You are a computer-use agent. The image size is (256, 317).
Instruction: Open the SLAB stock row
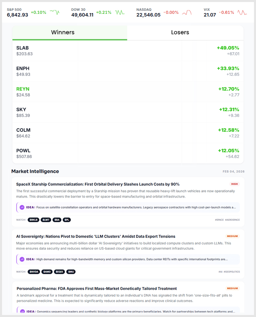click(128, 51)
